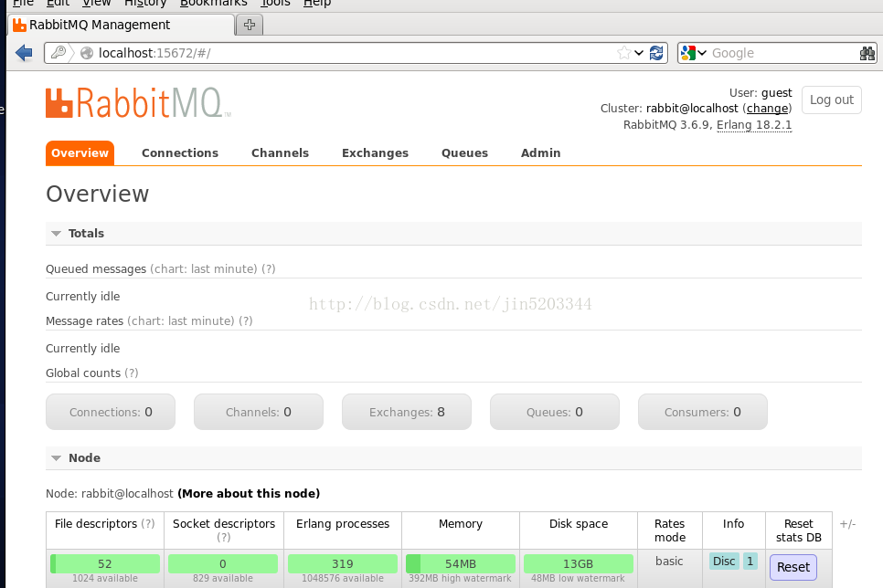Click the Memory 54MB usage bar
The width and height of the screenshot is (883, 588).
(460, 564)
